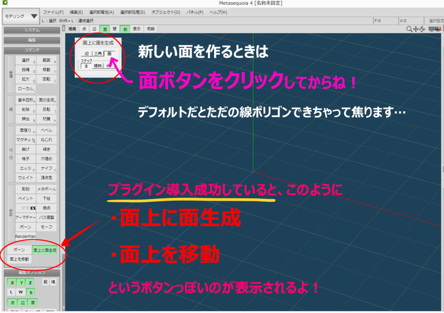Collapse the システム panel header
This screenshot has height=313, width=444.
click(x=32, y=30)
